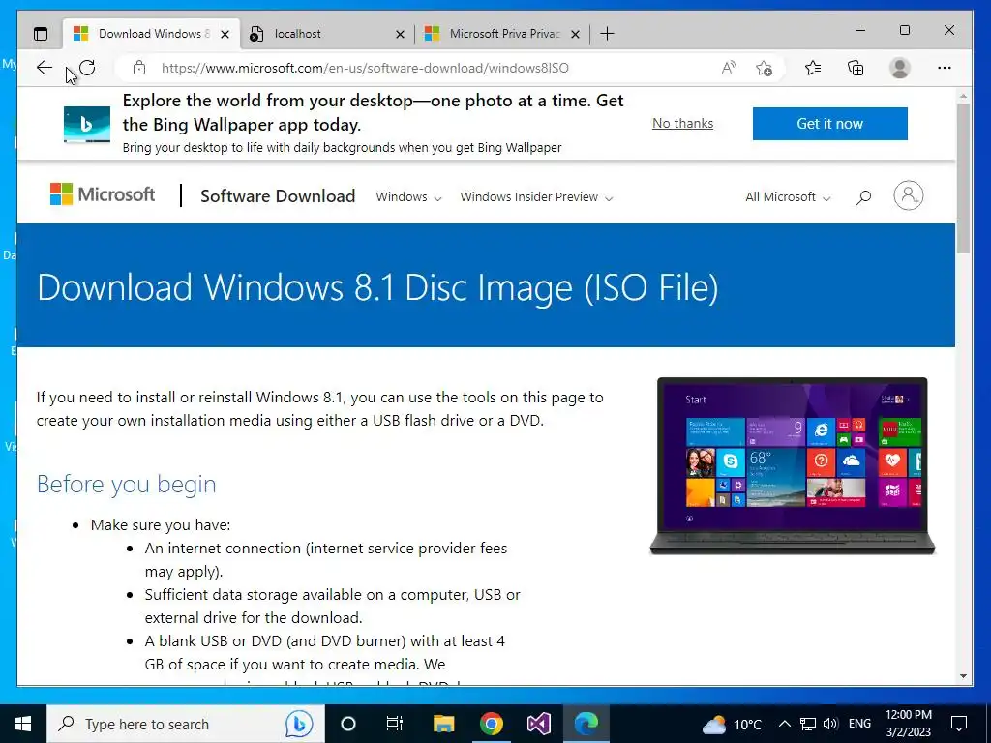Viewport: 991px width, 743px height.
Task: Open the clock showing 12:00 PM
Action: coord(908,724)
